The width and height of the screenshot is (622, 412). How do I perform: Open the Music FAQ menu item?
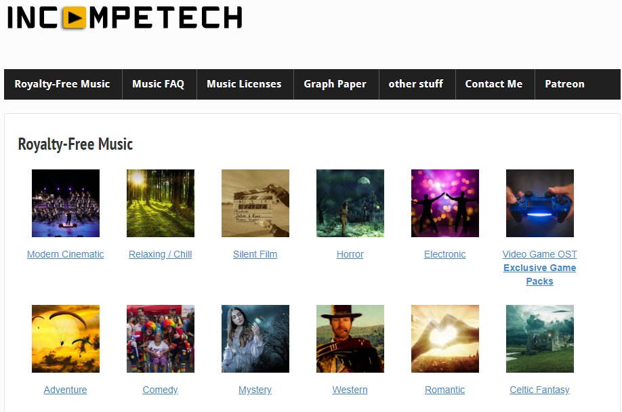tap(159, 84)
